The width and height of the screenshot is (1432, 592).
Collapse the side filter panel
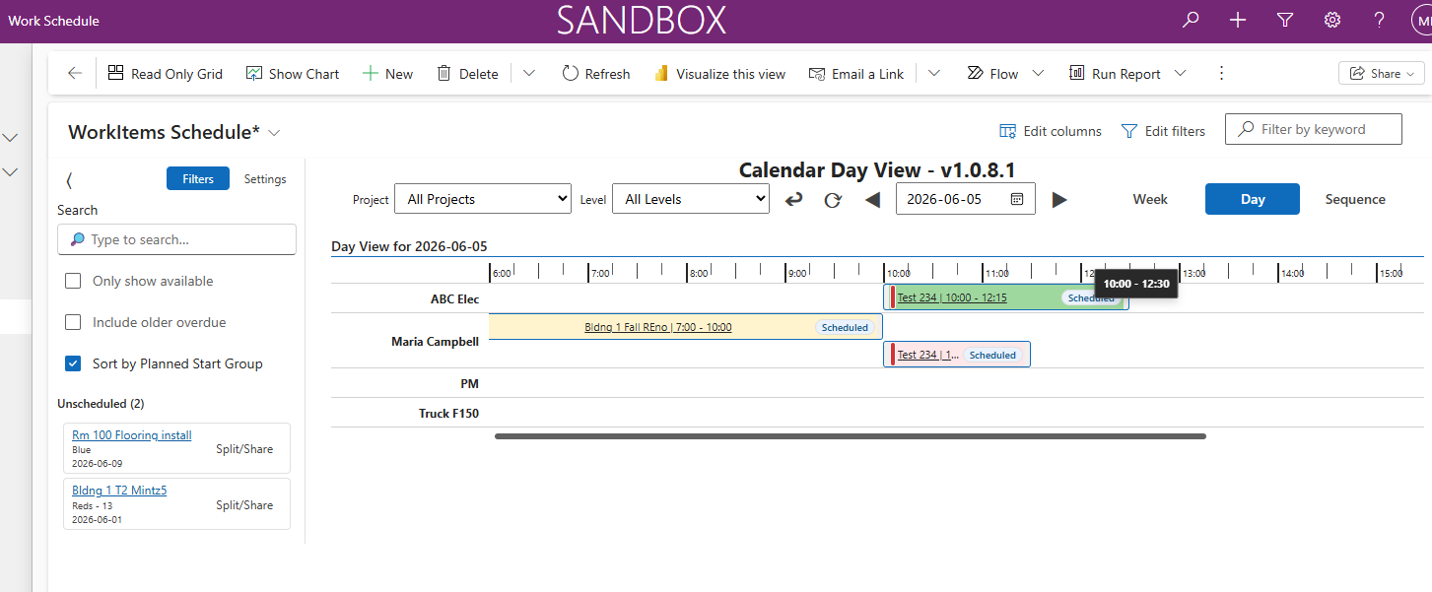click(69, 179)
